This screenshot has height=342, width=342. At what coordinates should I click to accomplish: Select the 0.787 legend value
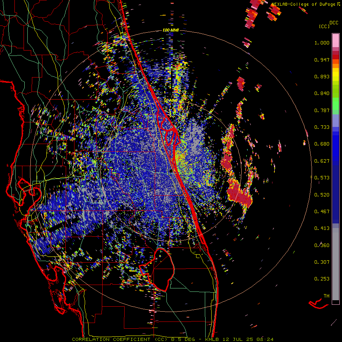tap(322, 110)
